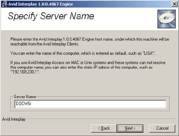The width and height of the screenshot is (179, 136).
Task: Click the Specify Server Name heading
Action: coord(51,16)
